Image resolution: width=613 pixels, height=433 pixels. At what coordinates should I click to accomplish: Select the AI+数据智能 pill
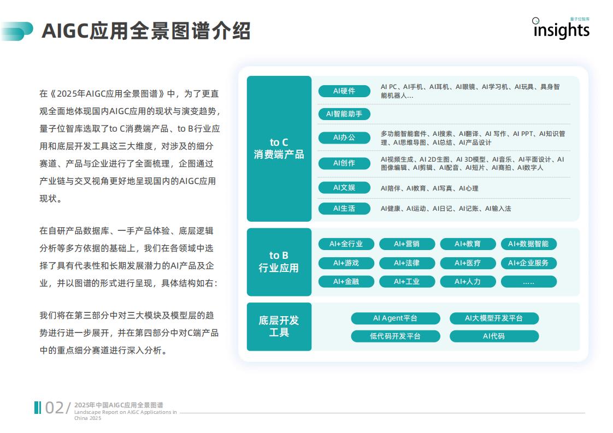[x=528, y=244]
